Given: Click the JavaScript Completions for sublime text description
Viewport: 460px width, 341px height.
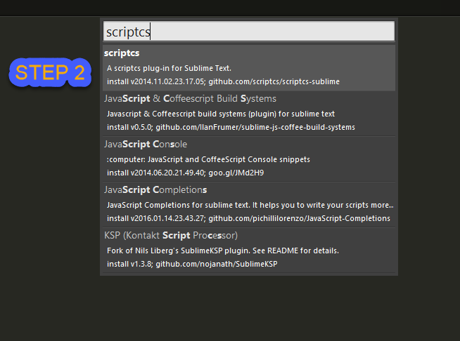Looking at the screenshot, I should (250, 205).
